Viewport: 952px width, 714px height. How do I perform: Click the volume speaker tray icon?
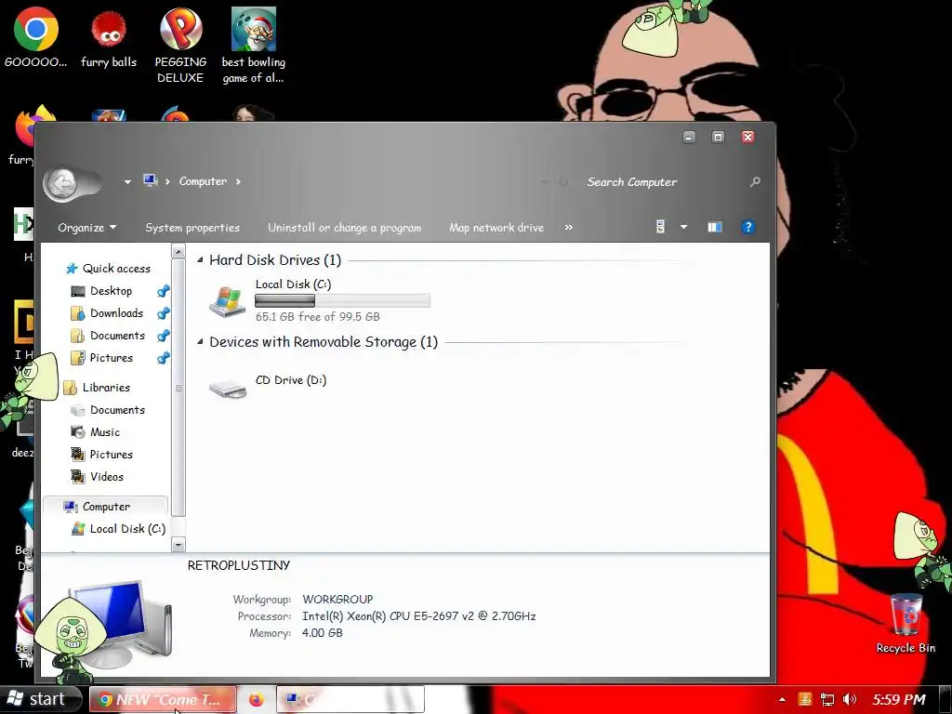click(850, 699)
